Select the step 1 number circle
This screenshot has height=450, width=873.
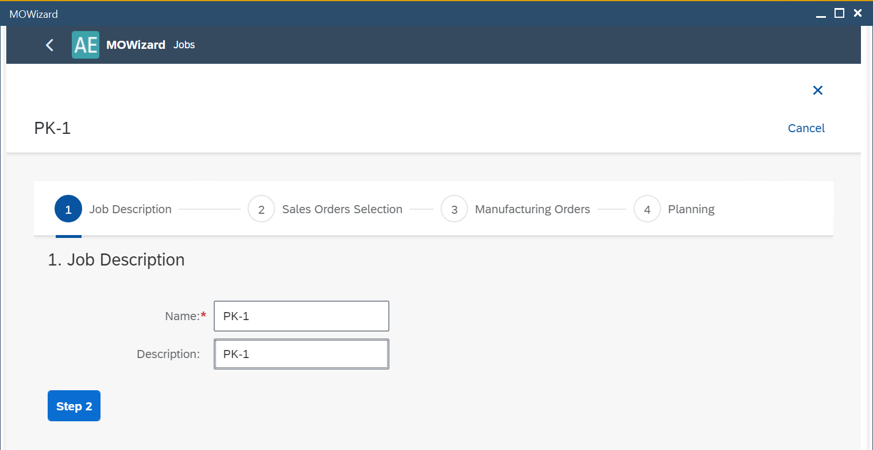coord(68,210)
